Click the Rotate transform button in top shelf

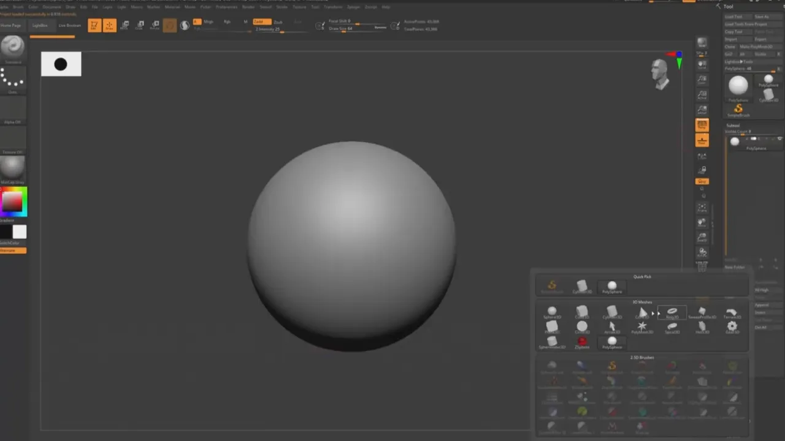(x=155, y=25)
